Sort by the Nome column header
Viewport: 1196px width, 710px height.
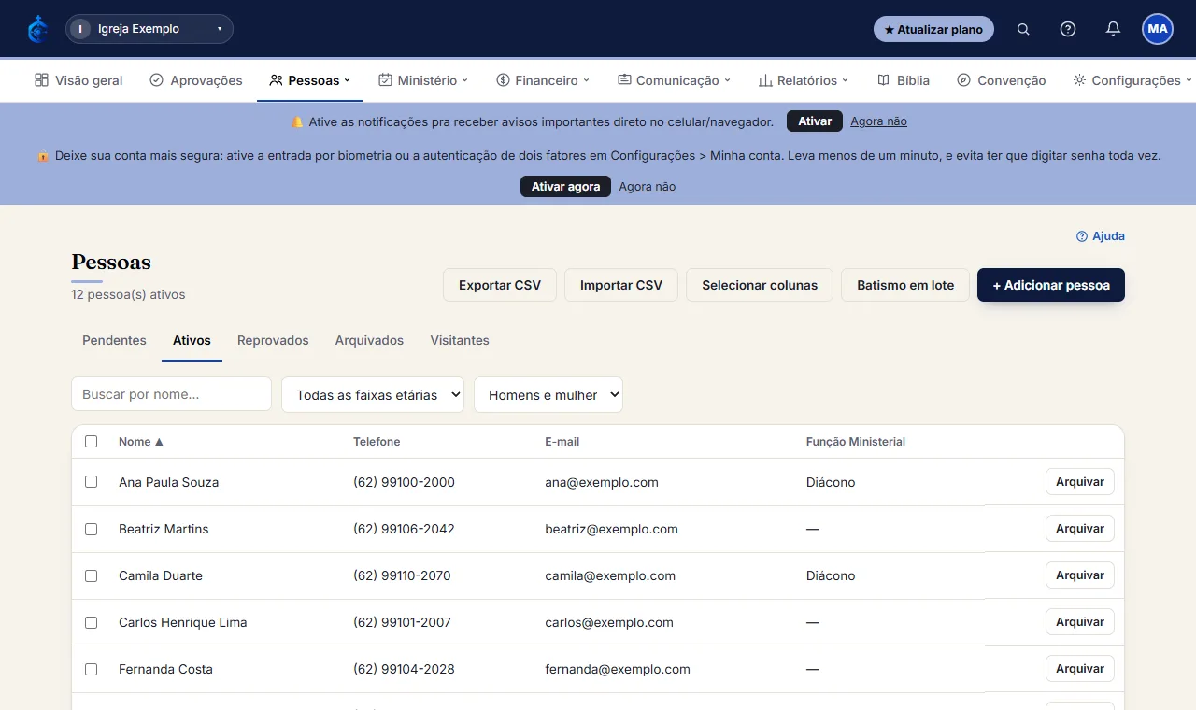(x=141, y=442)
